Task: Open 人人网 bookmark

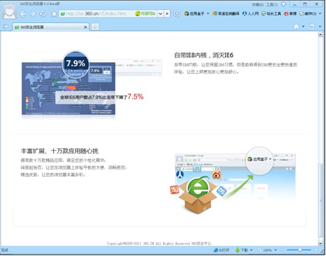Action: pos(251,14)
